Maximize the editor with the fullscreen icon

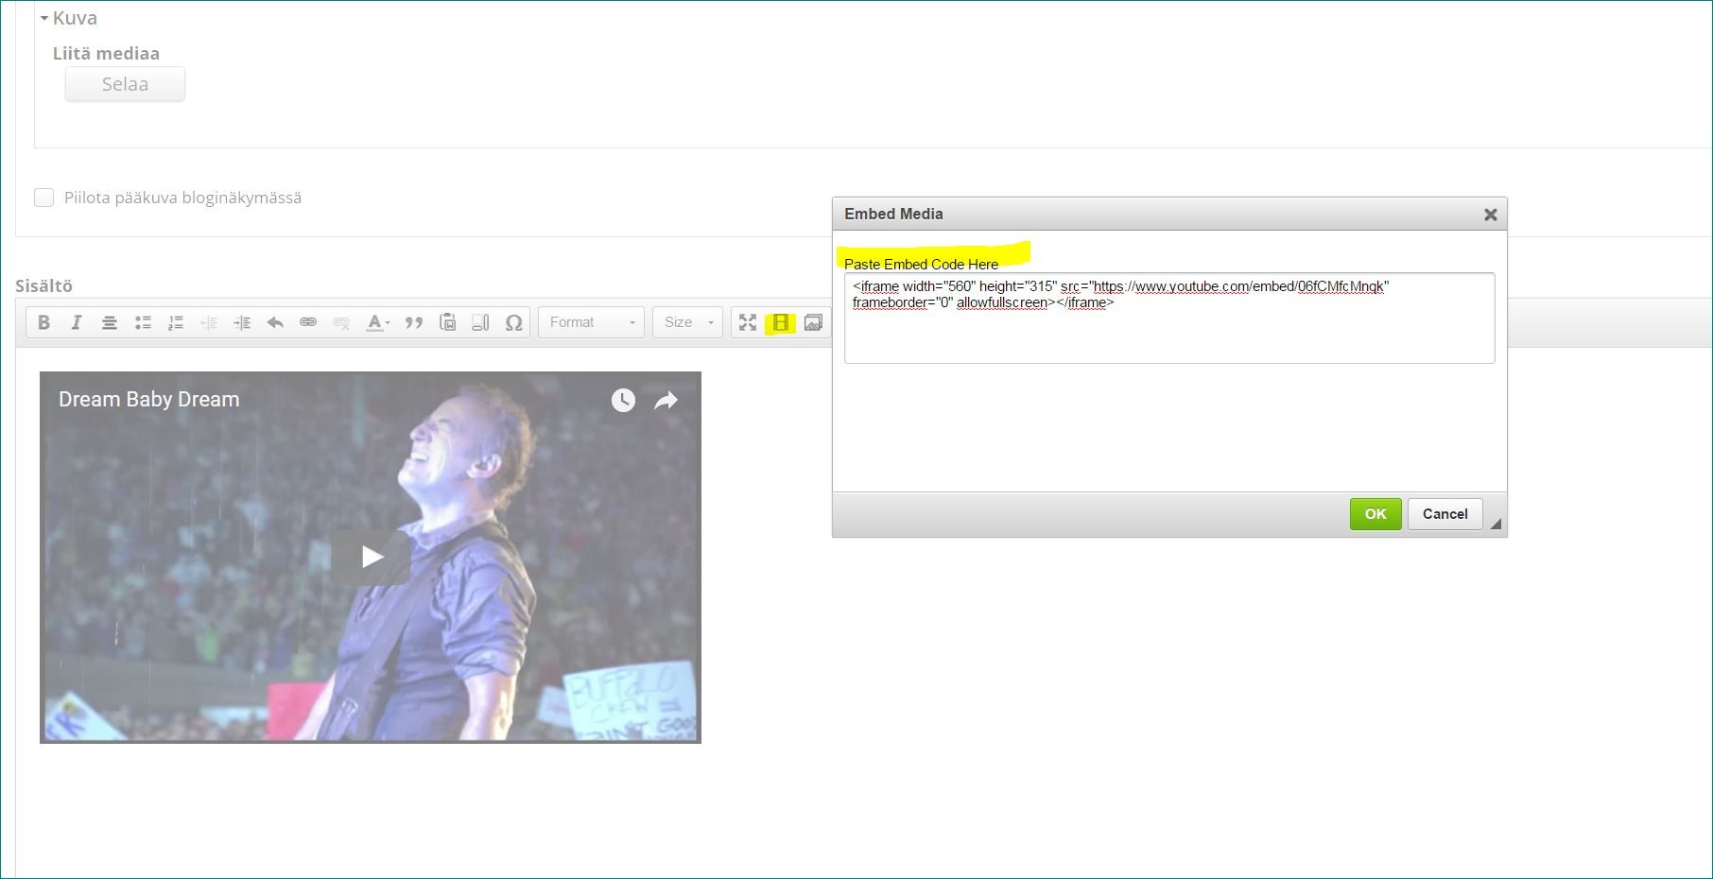click(x=748, y=322)
